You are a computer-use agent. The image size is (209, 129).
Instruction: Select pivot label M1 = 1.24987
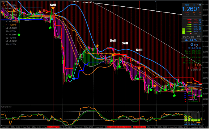pos(11,35)
